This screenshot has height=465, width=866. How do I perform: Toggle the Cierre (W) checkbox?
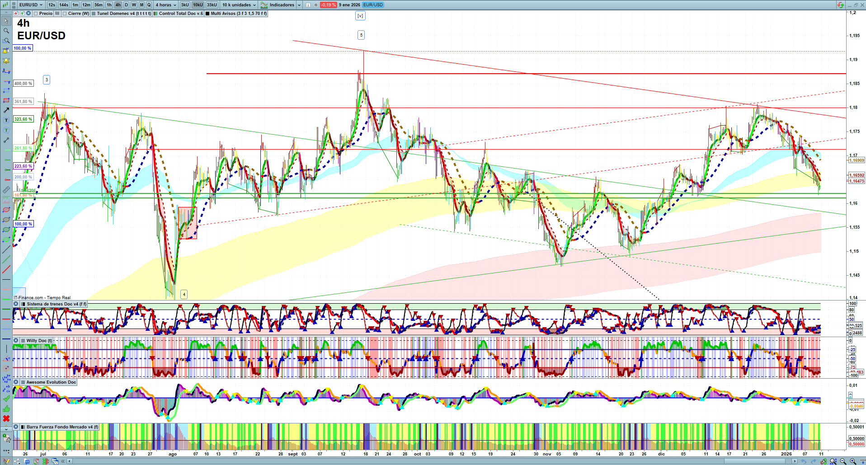click(65, 14)
